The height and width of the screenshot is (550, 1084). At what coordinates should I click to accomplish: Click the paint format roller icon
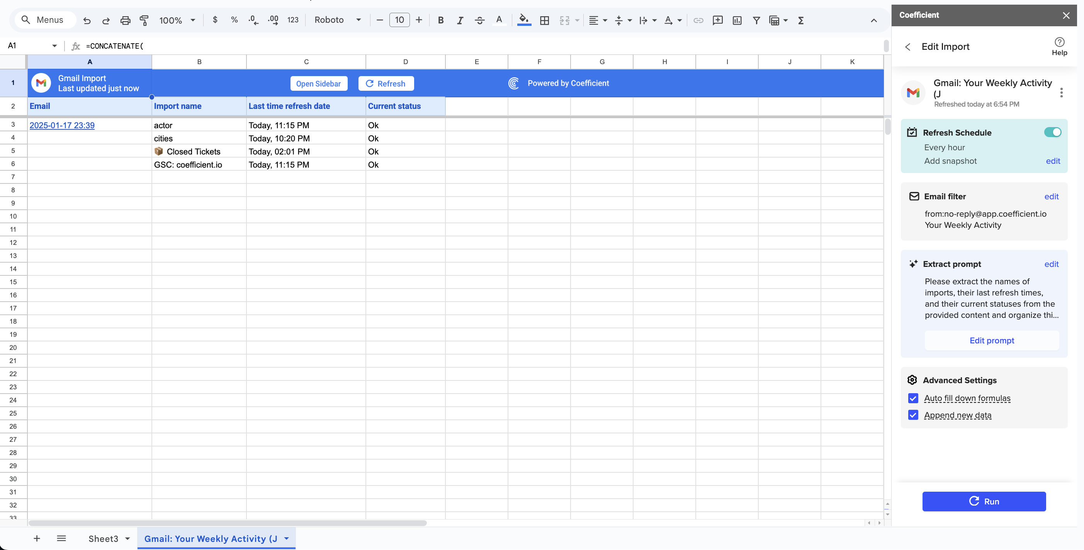pyautogui.click(x=144, y=20)
